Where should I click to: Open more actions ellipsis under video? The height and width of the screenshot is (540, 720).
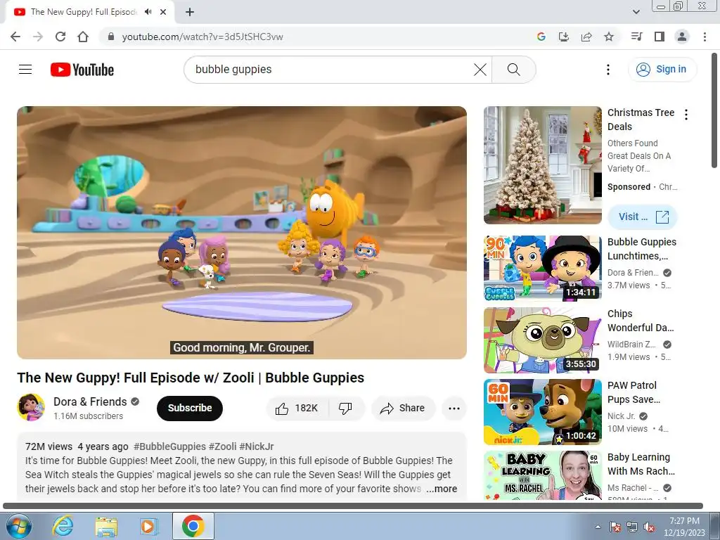click(x=454, y=409)
